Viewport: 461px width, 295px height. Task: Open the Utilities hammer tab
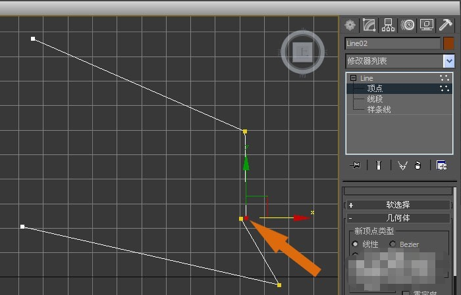[446, 25]
